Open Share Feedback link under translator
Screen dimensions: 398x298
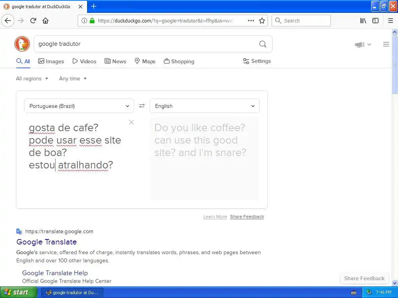247,217
